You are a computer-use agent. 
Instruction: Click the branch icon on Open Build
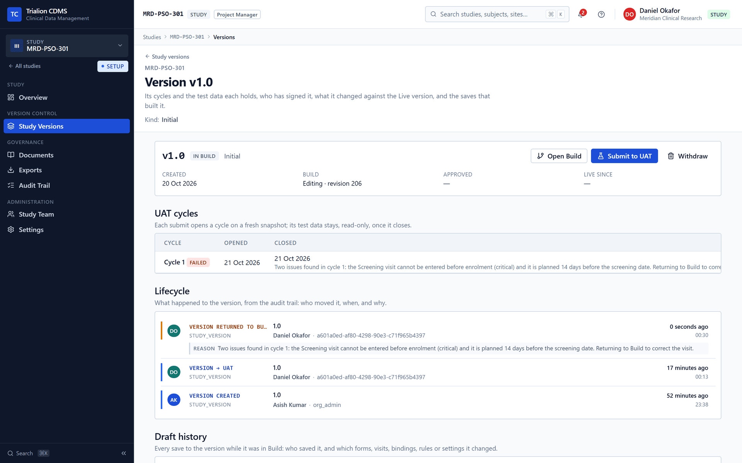pyautogui.click(x=540, y=156)
